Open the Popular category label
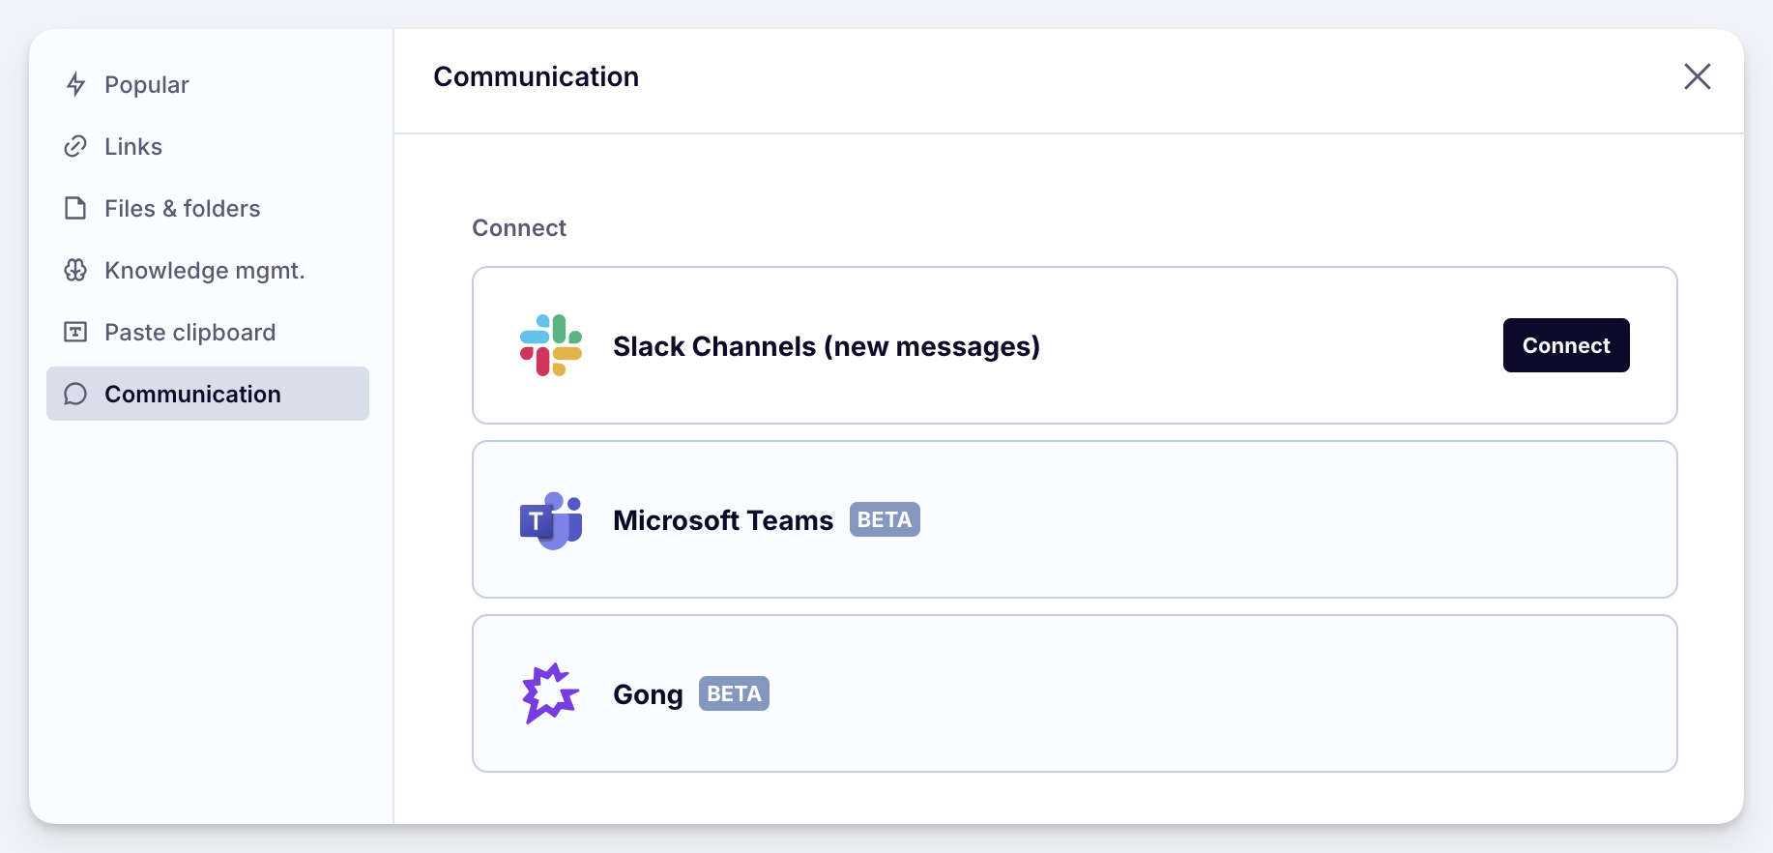Image resolution: width=1773 pixels, height=853 pixels. point(147,85)
